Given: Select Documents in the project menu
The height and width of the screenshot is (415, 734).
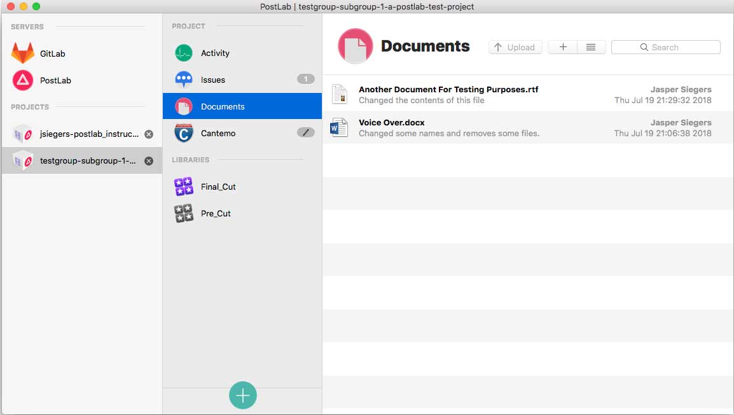Looking at the screenshot, I should [223, 106].
